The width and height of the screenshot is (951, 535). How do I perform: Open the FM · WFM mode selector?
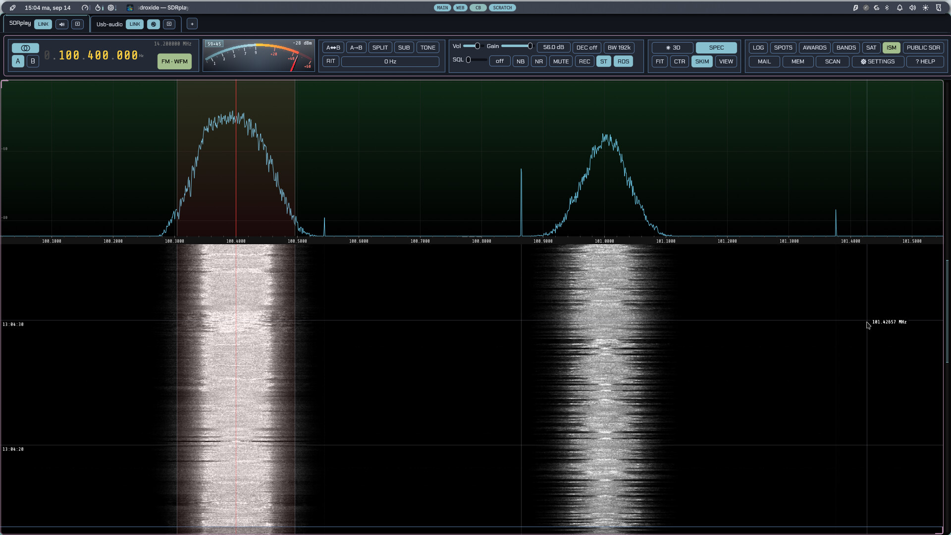pyautogui.click(x=174, y=61)
